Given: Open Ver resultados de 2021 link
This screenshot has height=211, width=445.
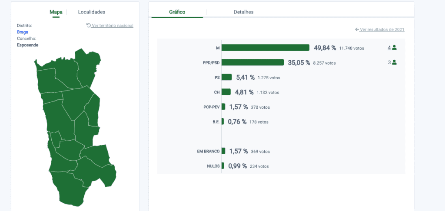Looking at the screenshot, I should click(x=382, y=29).
